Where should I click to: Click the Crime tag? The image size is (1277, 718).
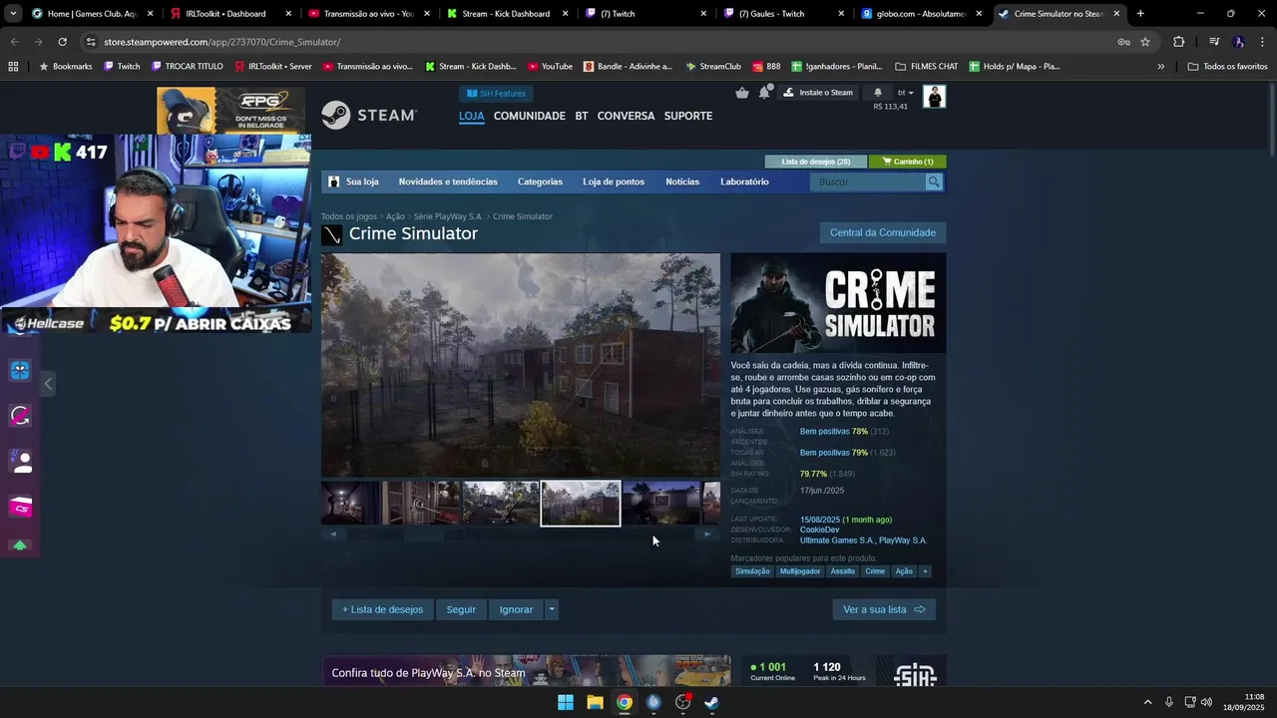click(875, 571)
